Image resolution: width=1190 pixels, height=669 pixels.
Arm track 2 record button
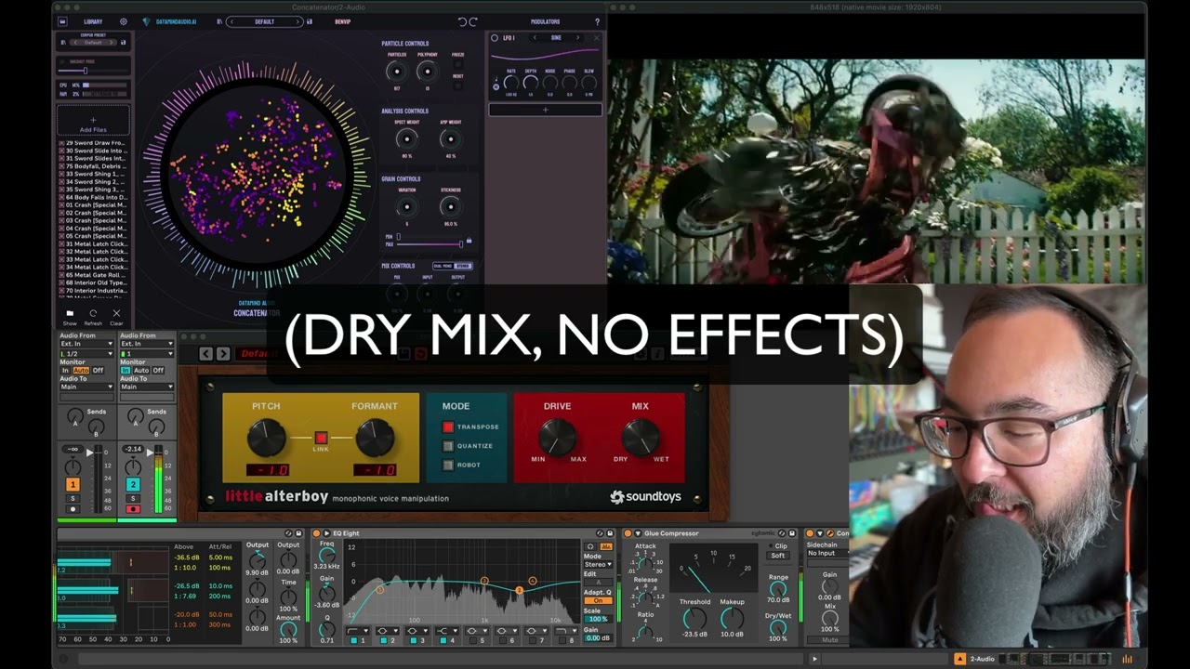point(133,509)
